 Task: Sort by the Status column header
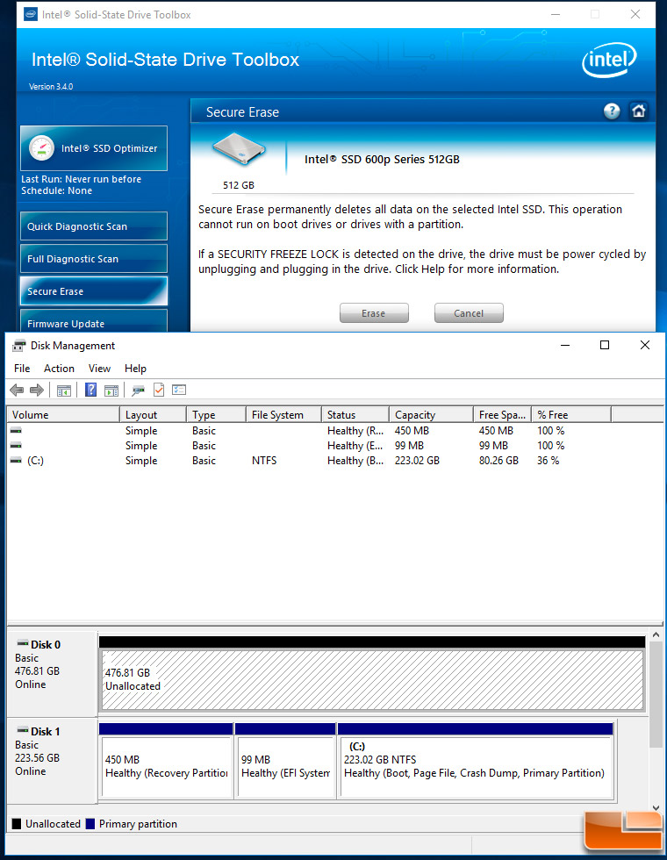point(355,414)
